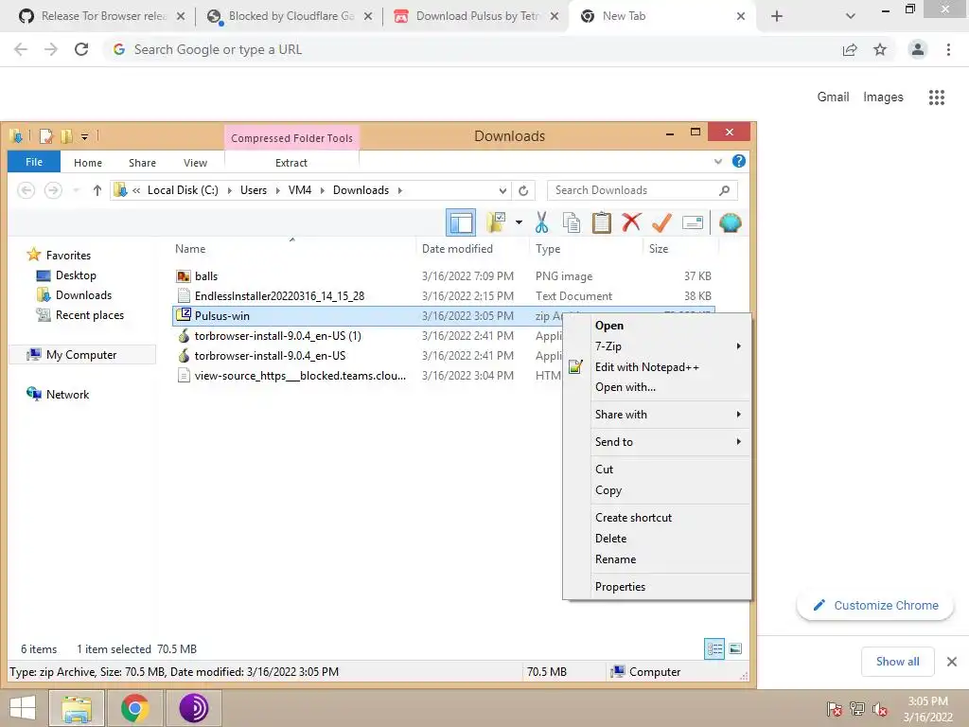Expand the Share with submenu

click(x=657, y=415)
